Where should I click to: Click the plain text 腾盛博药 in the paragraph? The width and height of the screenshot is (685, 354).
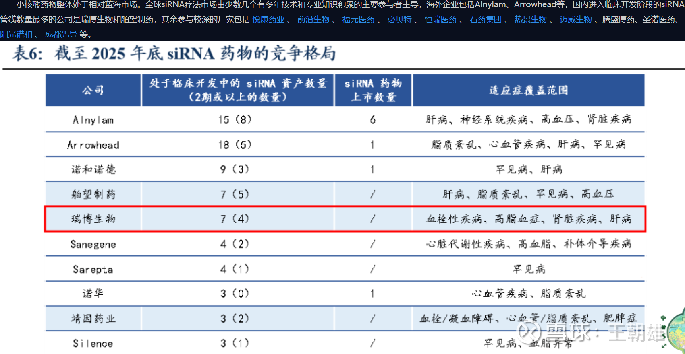tap(619, 19)
